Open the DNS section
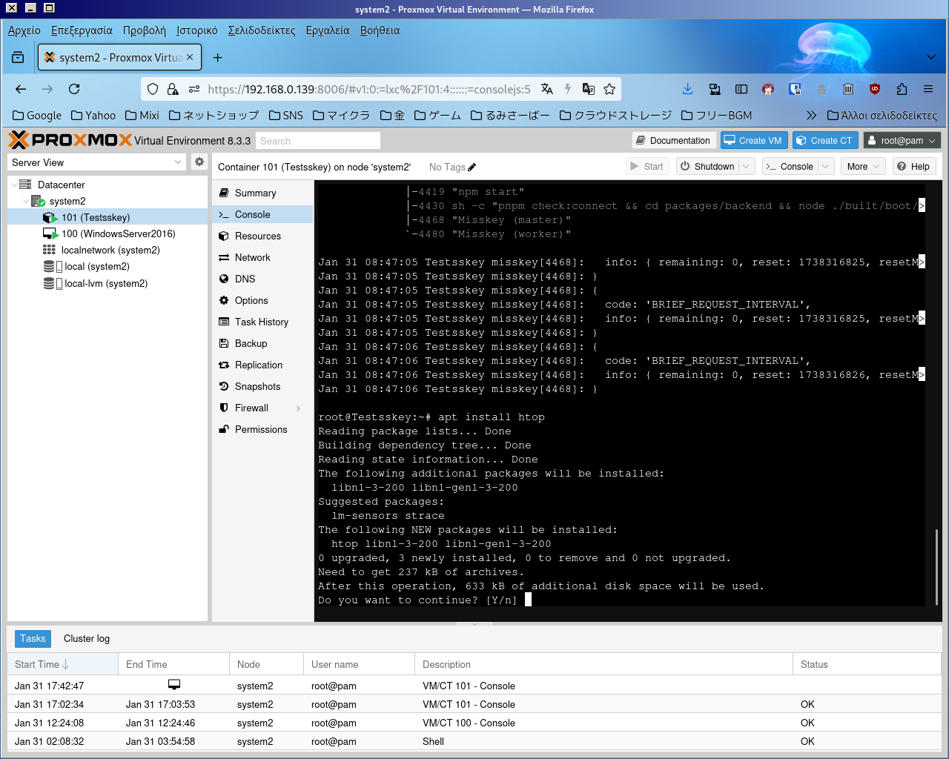The image size is (949, 759). click(262, 279)
